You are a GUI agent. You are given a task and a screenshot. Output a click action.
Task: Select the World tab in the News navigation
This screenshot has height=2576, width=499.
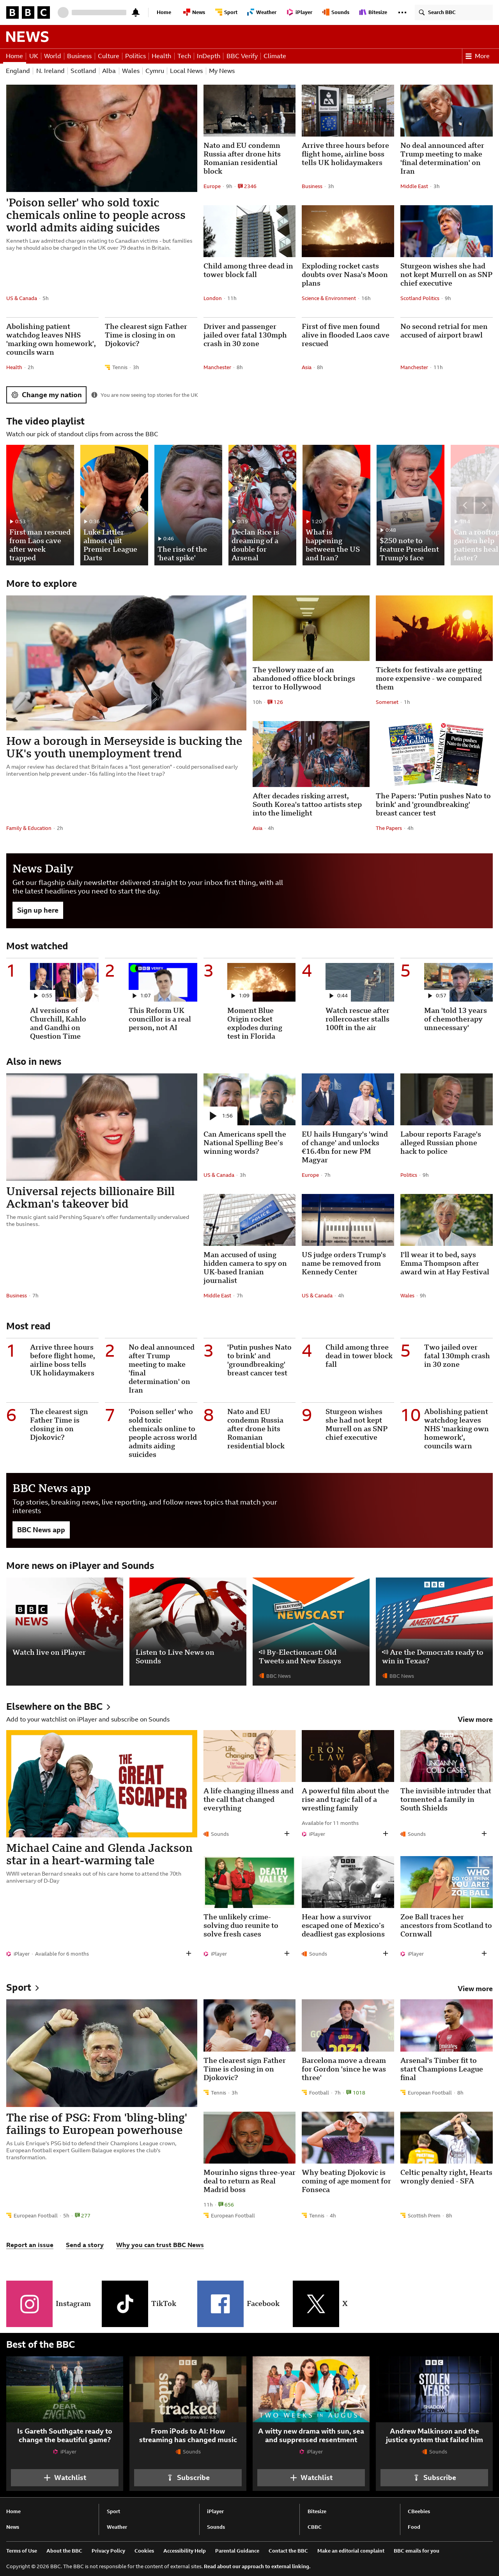[x=52, y=56]
